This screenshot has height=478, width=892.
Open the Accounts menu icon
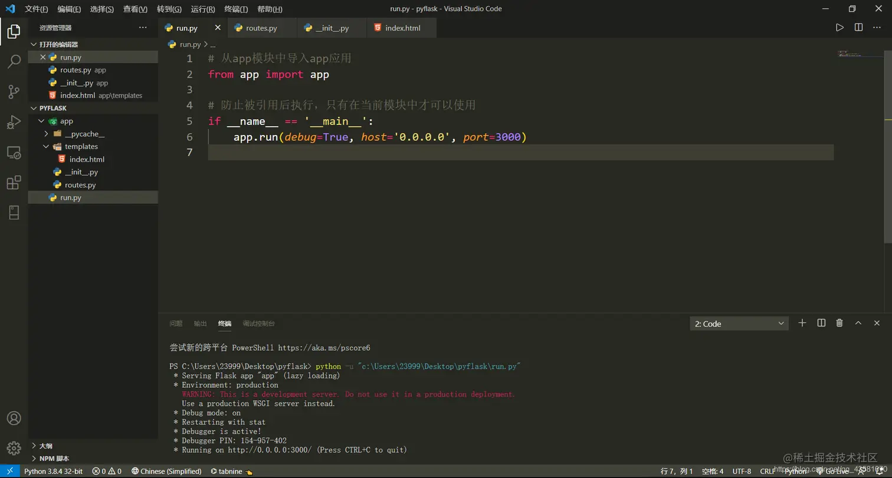coord(14,418)
